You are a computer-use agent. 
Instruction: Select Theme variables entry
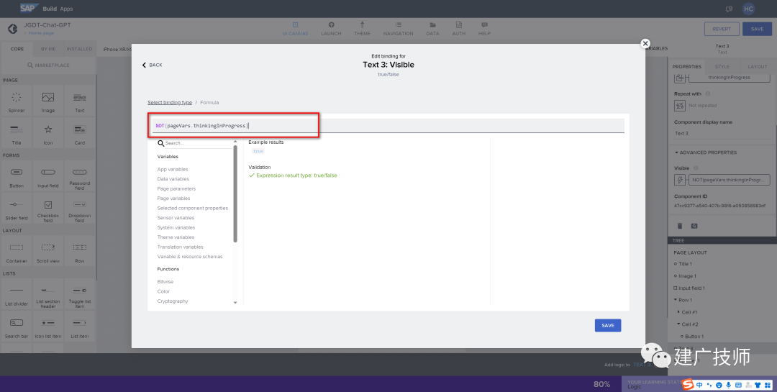[176, 237]
